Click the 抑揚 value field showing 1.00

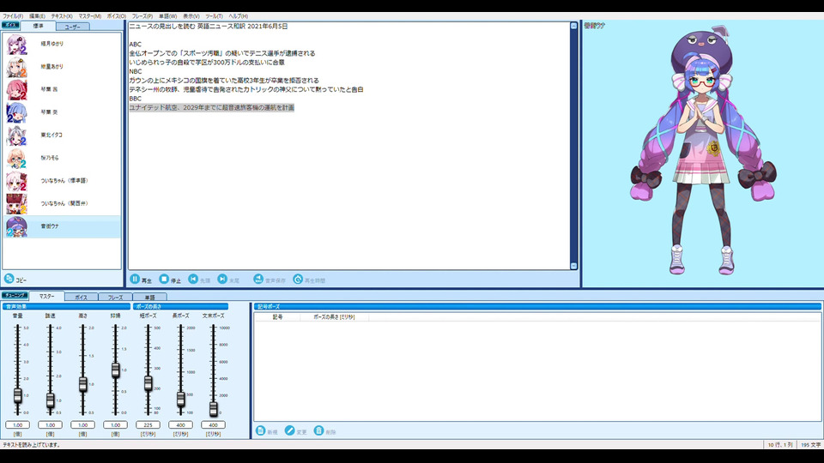coord(115,424)
